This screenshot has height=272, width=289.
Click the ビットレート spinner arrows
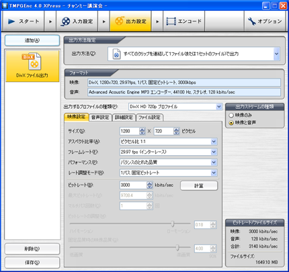point(150,185)
